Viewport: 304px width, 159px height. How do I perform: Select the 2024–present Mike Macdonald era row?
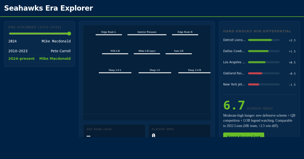coord(40,59)
